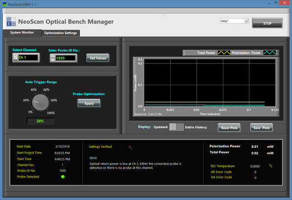
Task: Switch to the Optimization Settings tab
Action: pyautogui.click(x=60, y=33)
